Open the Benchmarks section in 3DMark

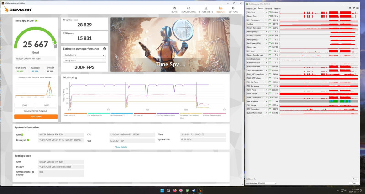[188, 10]
